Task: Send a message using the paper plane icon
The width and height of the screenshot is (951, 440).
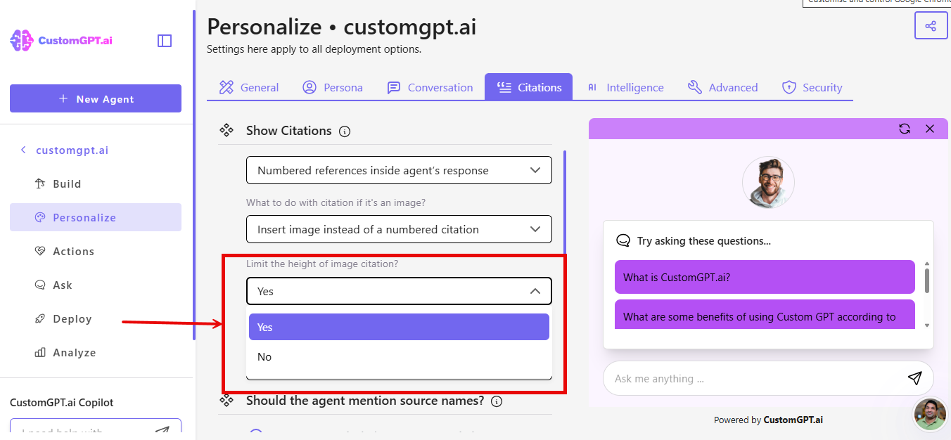Action: click(915, 378)
